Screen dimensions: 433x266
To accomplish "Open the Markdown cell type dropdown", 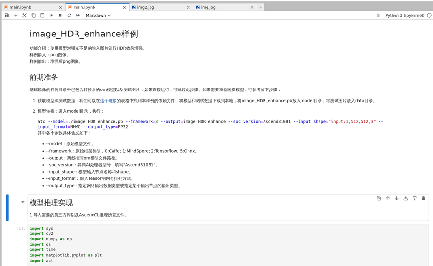I will [x=98, y=15].
